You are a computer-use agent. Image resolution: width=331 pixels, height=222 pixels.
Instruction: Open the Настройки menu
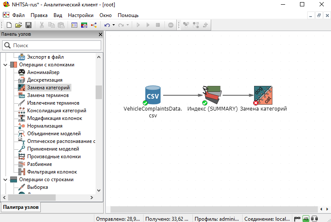click(80, 15)
